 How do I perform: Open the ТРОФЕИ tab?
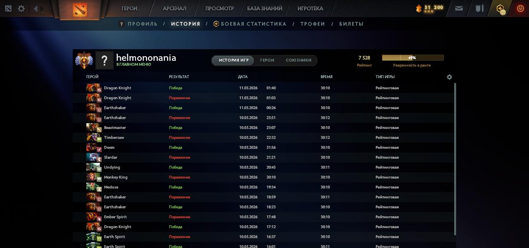tap(312, 24)
